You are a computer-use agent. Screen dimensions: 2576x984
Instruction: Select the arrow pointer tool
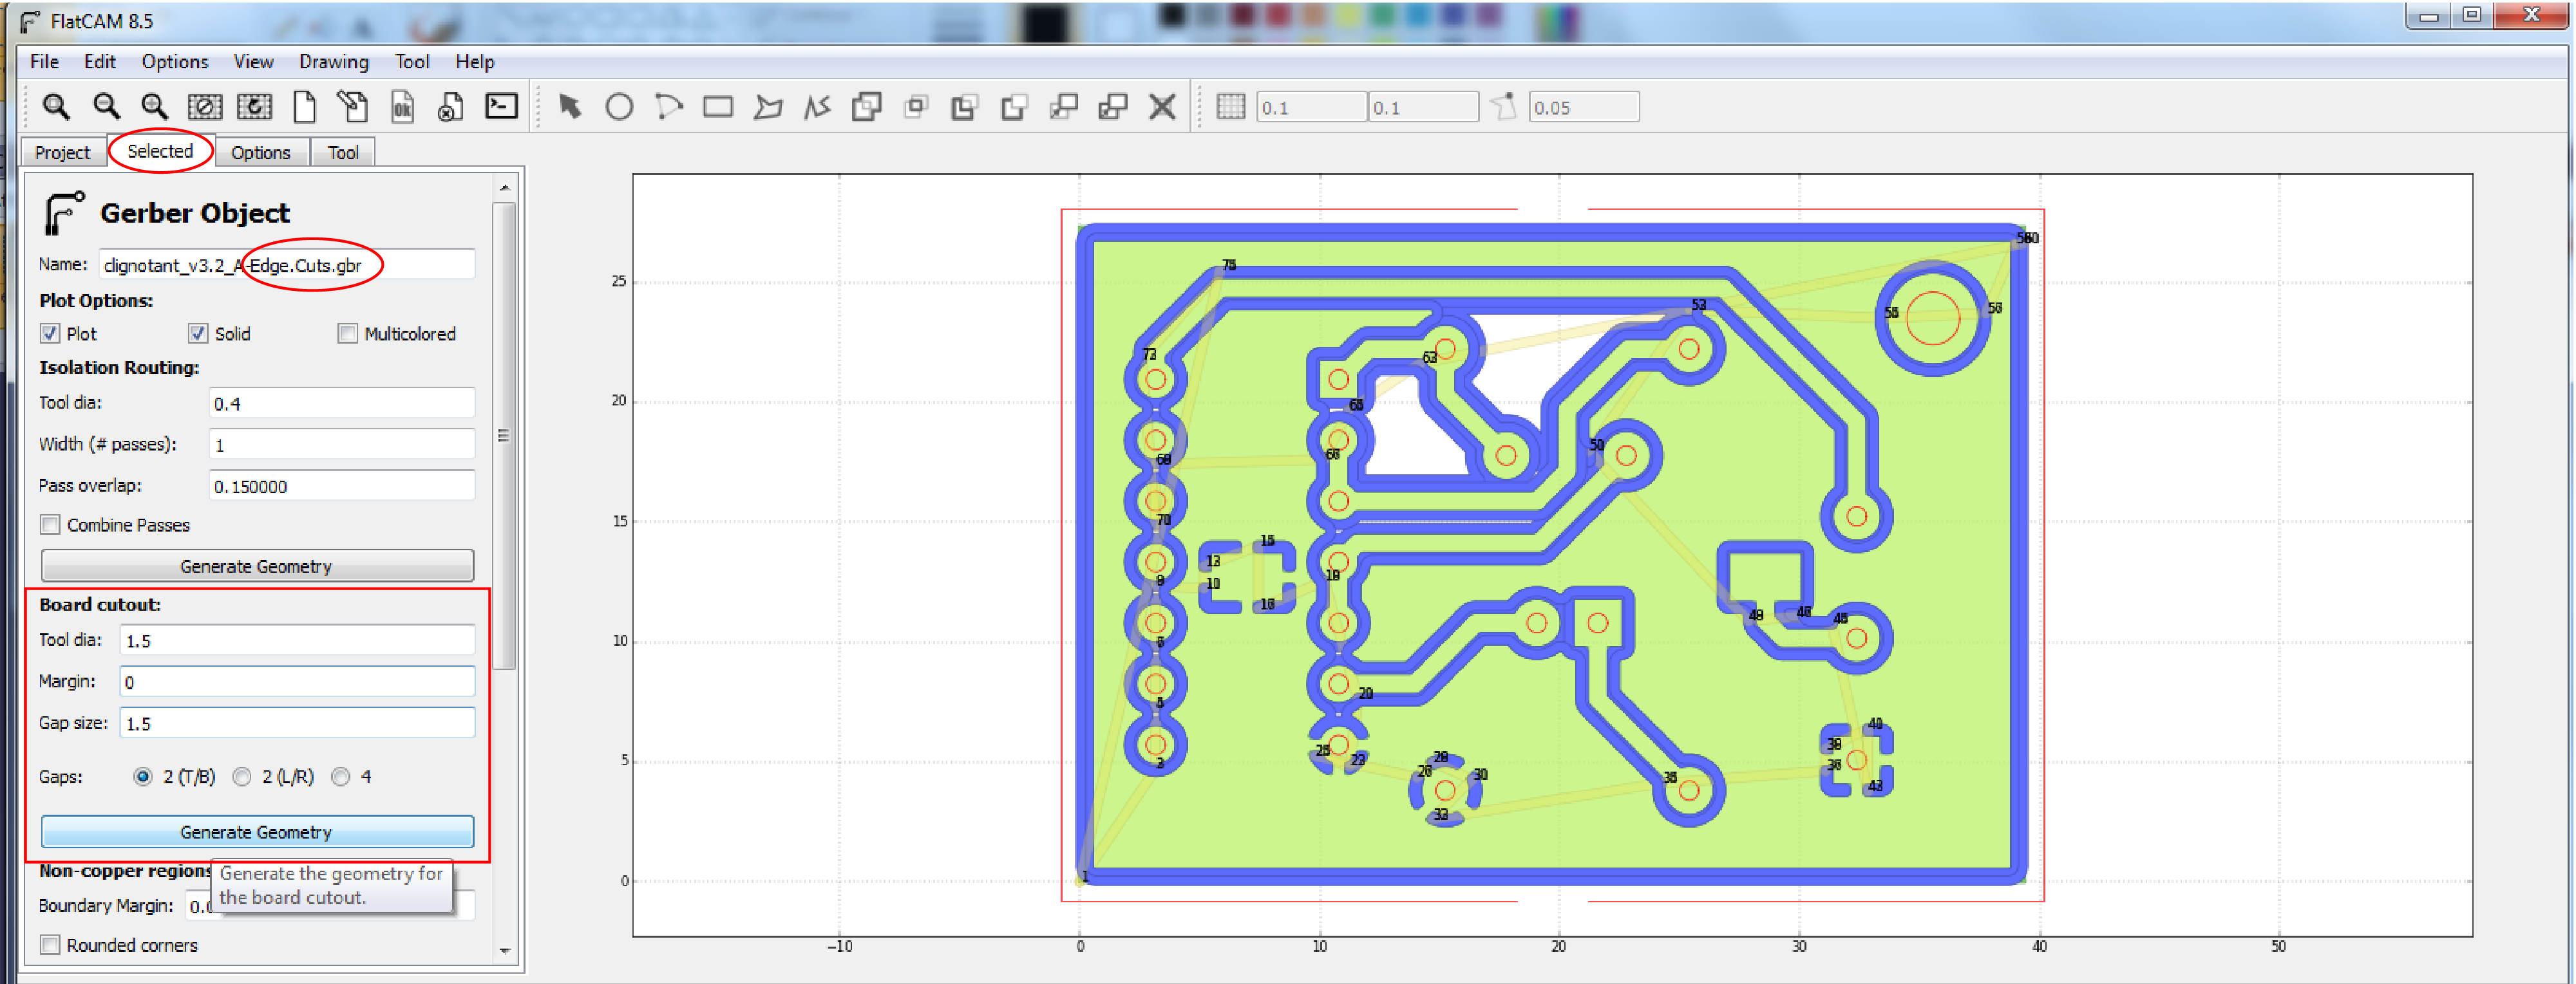(570, 106)
